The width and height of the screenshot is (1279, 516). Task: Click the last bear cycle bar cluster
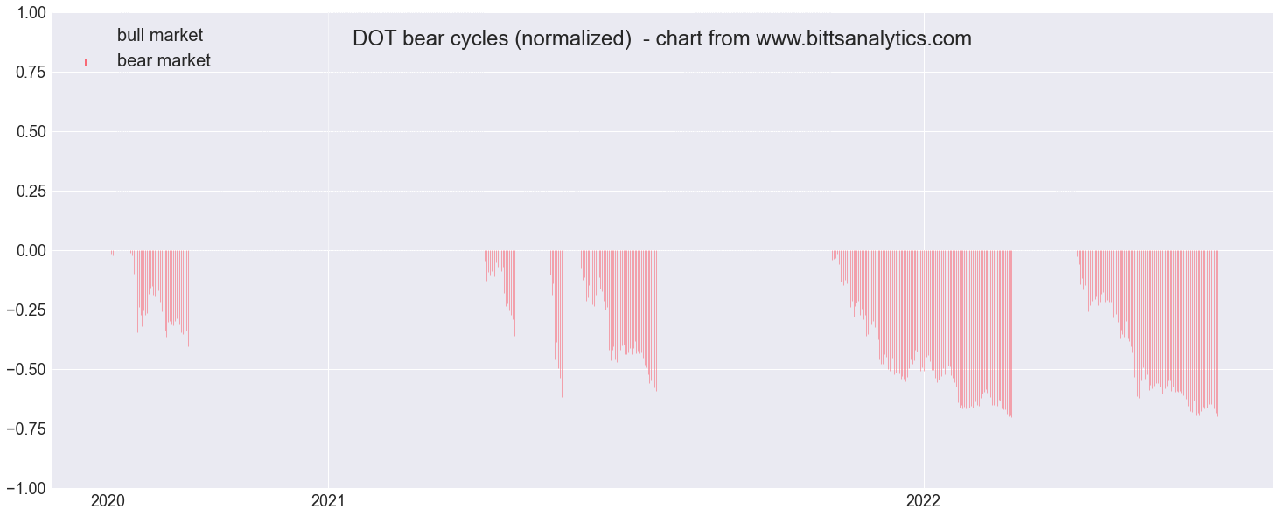pyautogui.click(x=1148, y=332)
